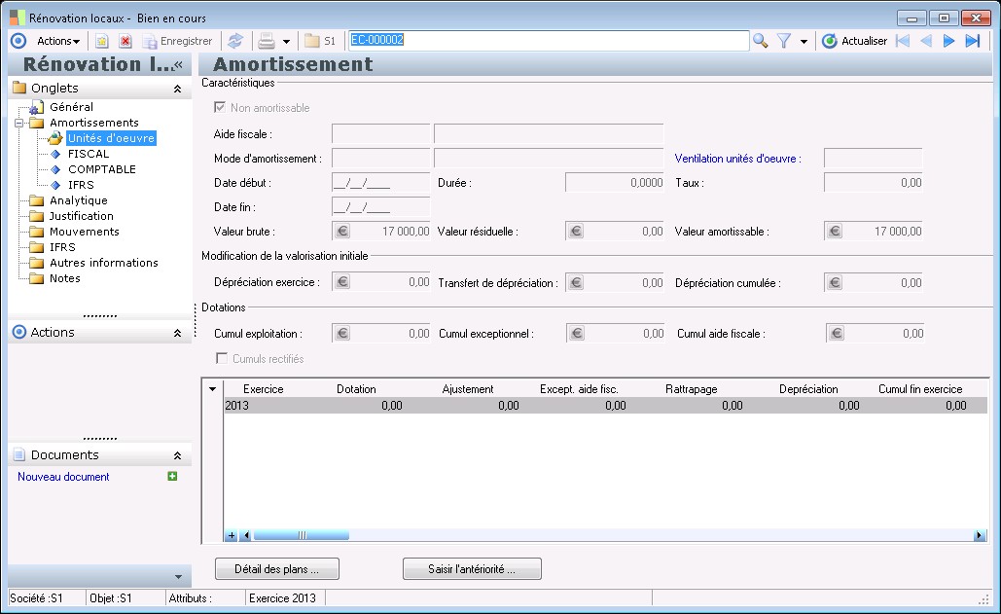The image size is (1001, 614).
Task: Toggle the Non amortissable checkbox
Action: [x=220, y=107]
